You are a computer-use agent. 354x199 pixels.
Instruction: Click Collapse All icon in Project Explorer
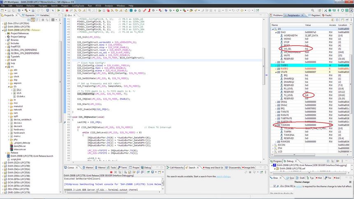[29, 20]
